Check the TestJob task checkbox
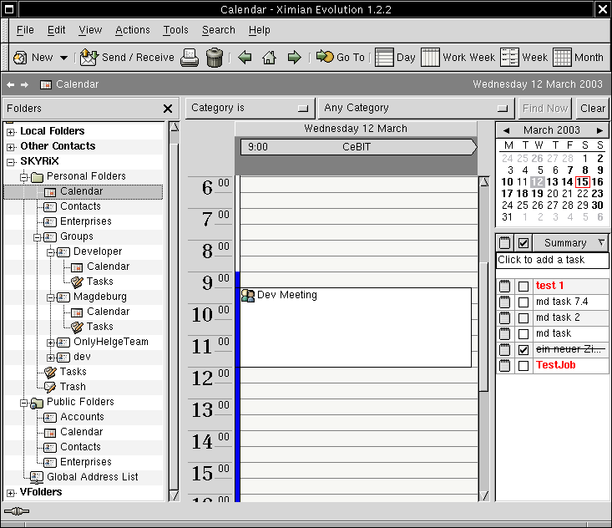 [523, 366]
